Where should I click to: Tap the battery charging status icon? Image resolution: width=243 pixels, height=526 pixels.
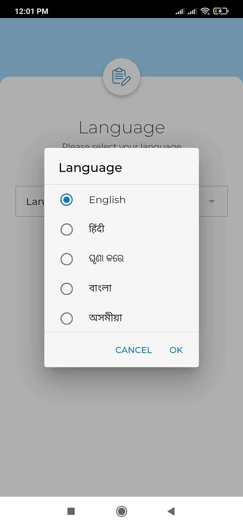click(221, 11)
